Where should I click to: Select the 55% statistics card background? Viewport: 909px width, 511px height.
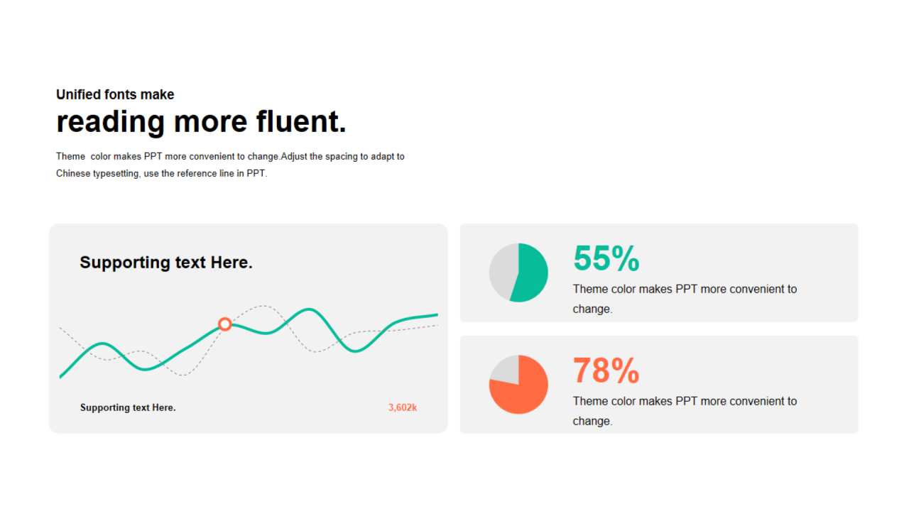pyautogui.click(x=659, y=273)
